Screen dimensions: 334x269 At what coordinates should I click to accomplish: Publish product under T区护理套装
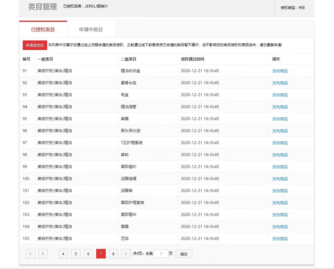pos(280,143)
